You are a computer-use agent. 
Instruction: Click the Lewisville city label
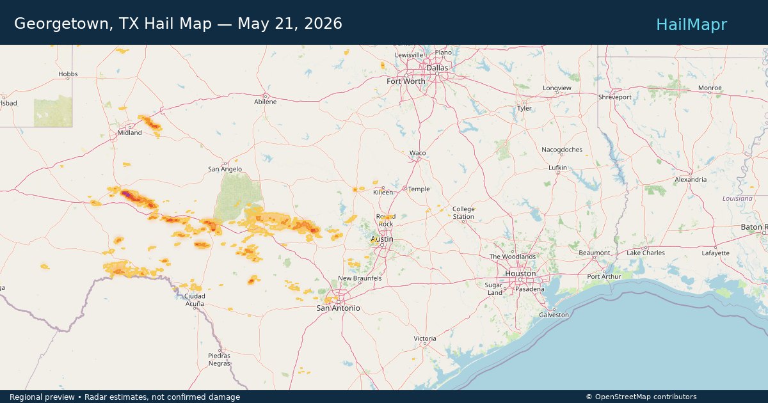coord(410,55)
